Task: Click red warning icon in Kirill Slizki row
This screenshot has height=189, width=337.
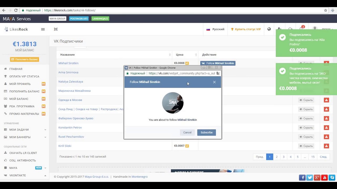Action: click(326, 146)
